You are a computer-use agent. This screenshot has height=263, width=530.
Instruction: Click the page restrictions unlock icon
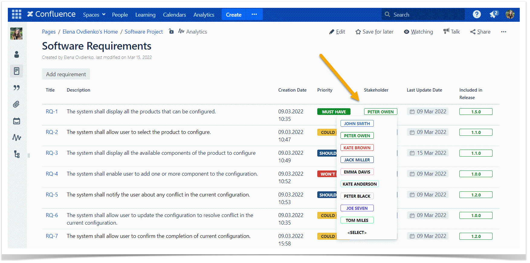click(171, 31)
